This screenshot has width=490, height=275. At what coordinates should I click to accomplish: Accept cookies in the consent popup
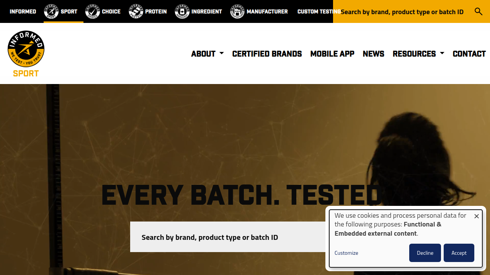pyautogui.click(x=459, y=253)
